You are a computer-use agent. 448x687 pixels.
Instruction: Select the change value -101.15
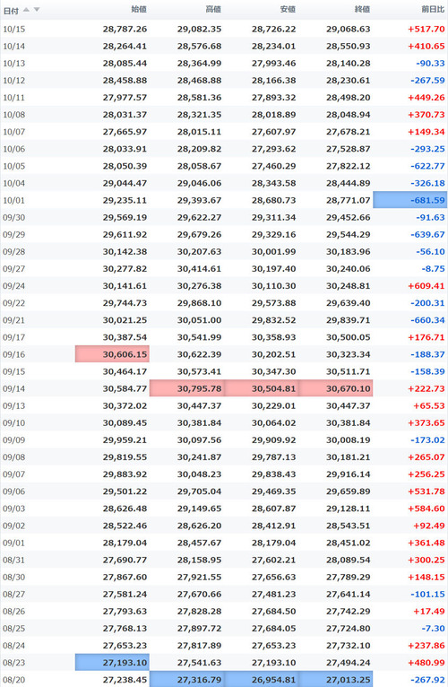tap(427, 594)
